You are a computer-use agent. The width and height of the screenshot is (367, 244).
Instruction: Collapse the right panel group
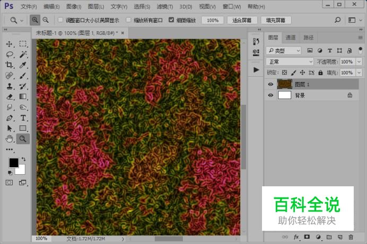coord(361,30)
